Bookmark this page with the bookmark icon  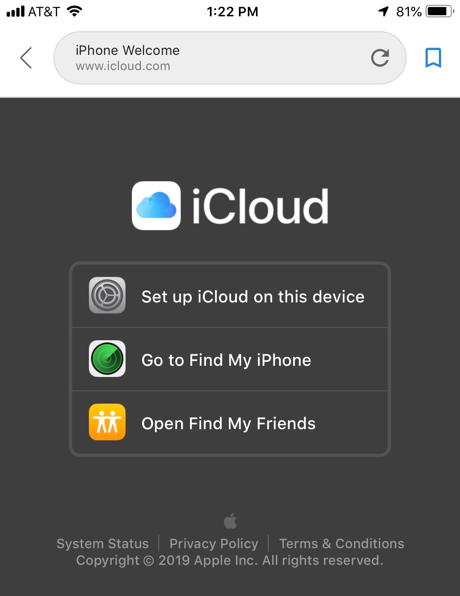point(433,58)
